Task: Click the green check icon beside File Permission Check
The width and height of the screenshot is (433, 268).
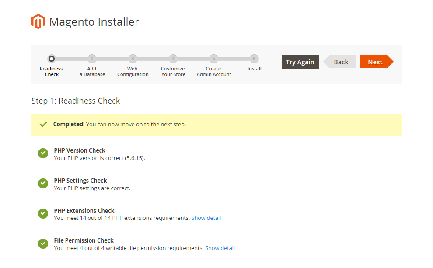Action: pos(43,244)
